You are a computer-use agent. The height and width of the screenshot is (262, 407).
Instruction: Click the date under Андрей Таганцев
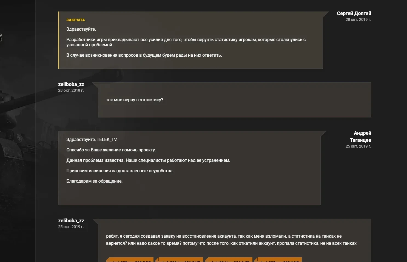[x=358, y=146]
